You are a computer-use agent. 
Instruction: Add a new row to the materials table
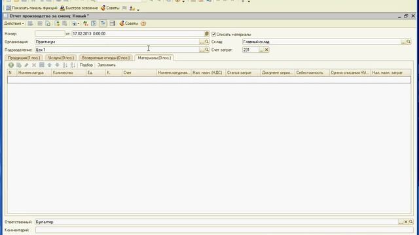(x=11, y=65)
